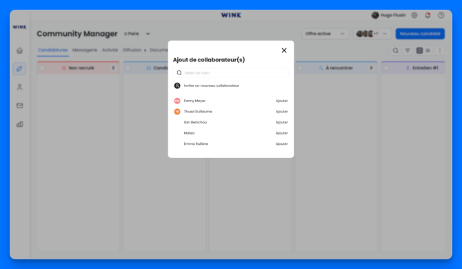Click the Nouveau candidat button
The width and height of the screenshot is (462, 269).
[420, 34]
